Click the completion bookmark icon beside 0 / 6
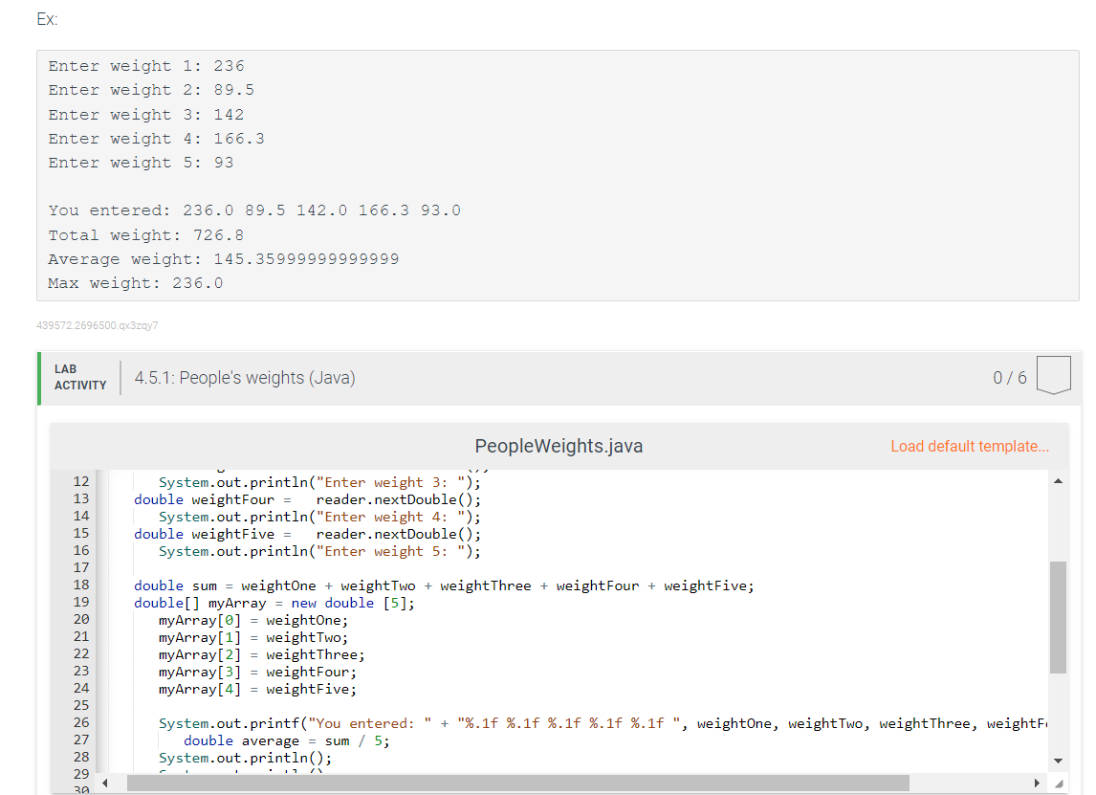The image size is (1096, 795). [1053, 375]
